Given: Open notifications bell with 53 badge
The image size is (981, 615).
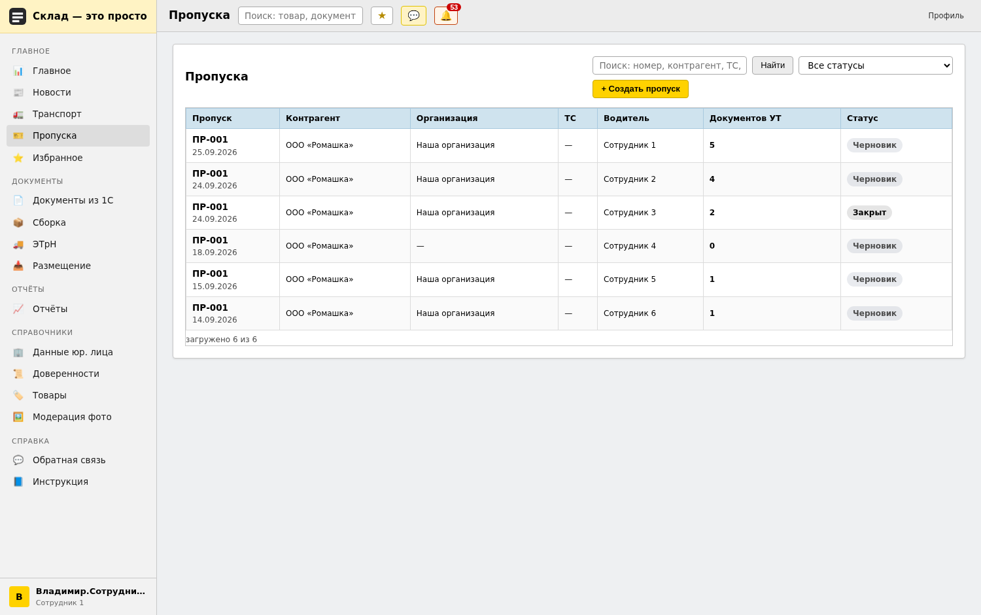Looking at the screenshot, I should [446, 16].
